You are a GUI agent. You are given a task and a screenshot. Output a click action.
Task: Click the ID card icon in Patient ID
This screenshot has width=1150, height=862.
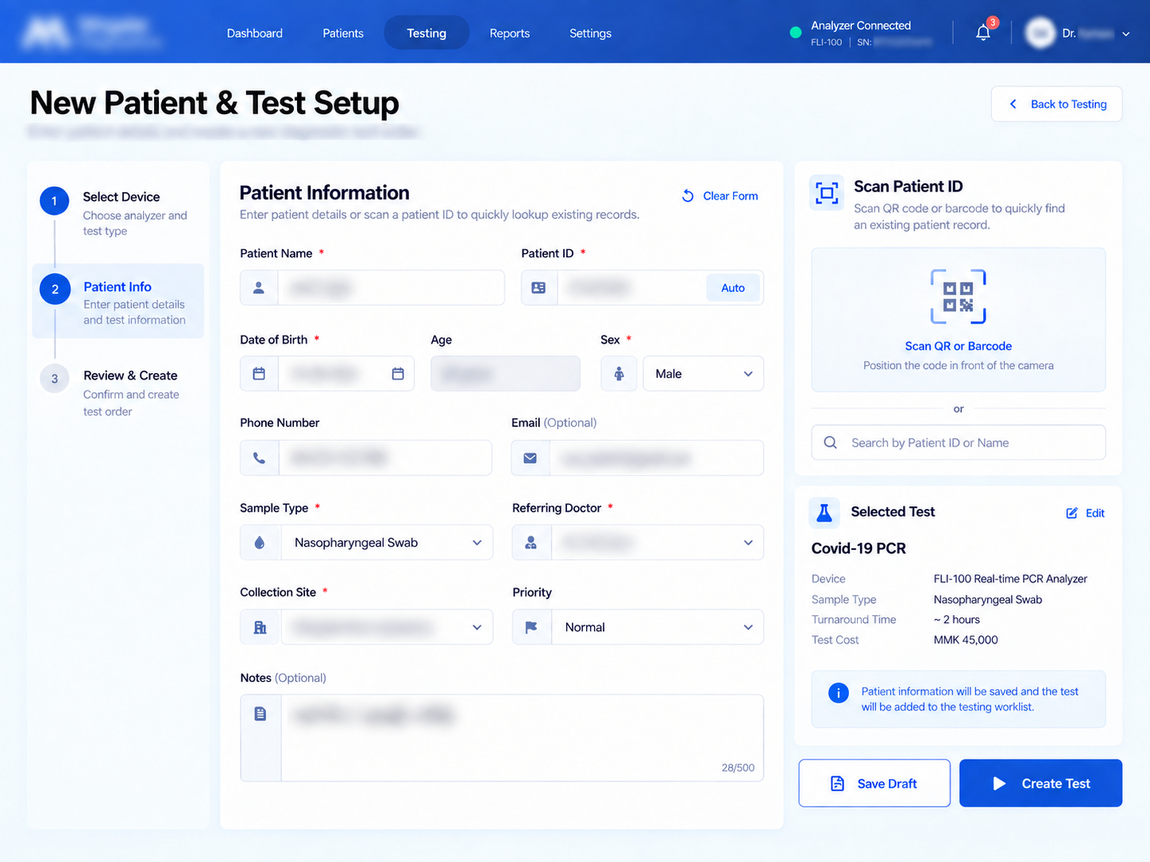point(538,288)
